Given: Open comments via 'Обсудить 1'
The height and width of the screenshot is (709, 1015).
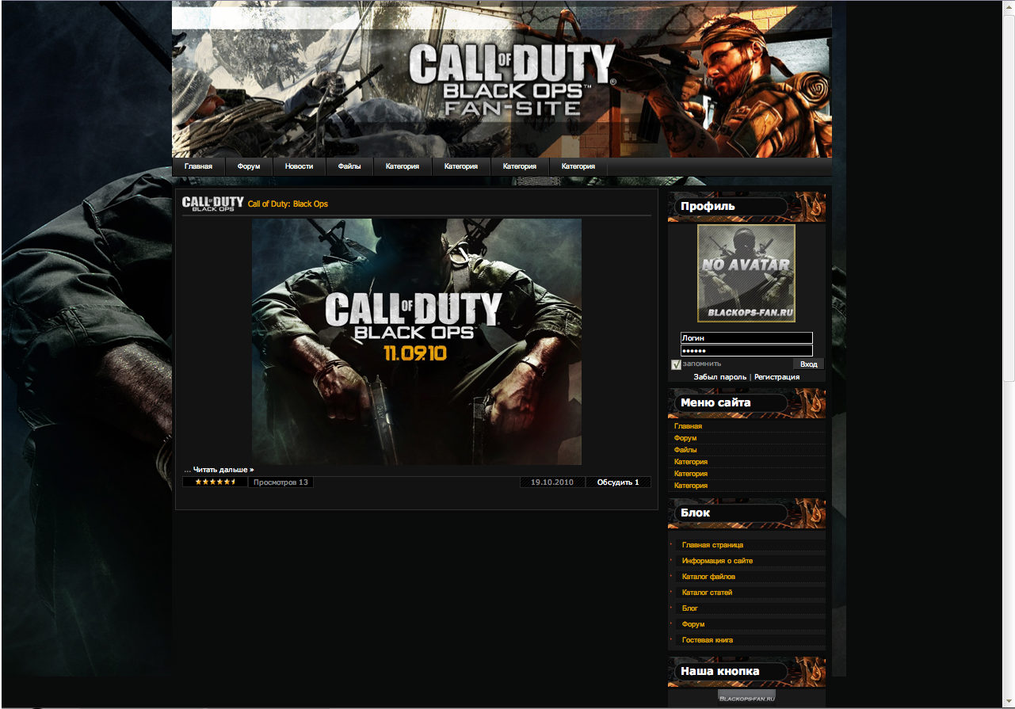Looking at the screenshot, I should (618, 482).
